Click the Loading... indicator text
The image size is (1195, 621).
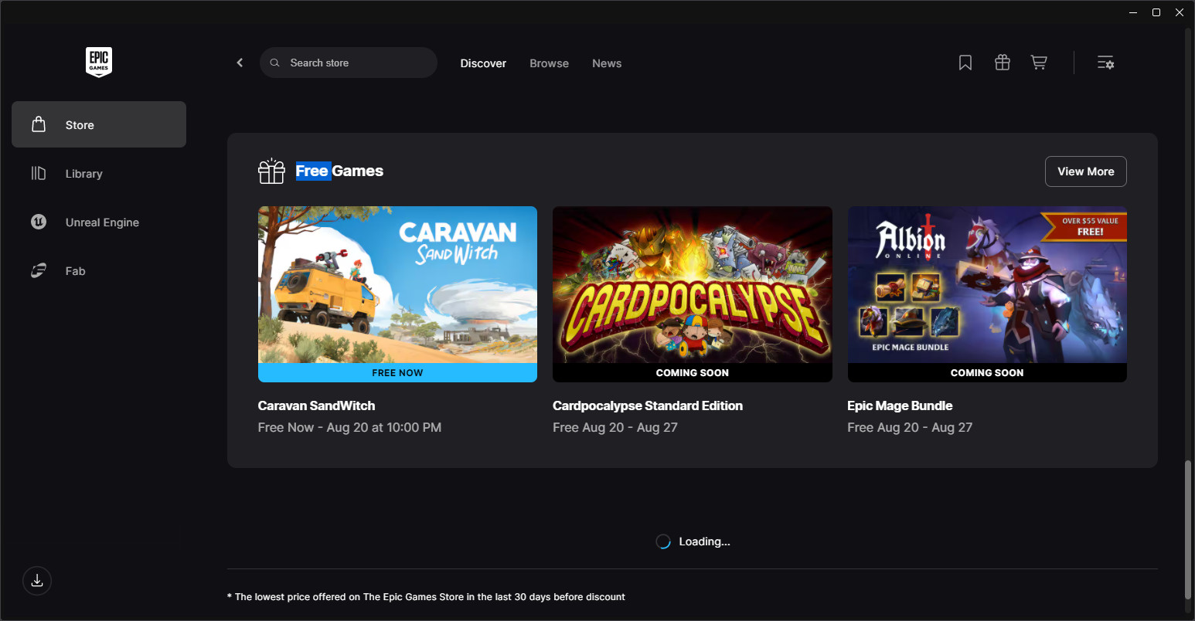click(704, 541)
